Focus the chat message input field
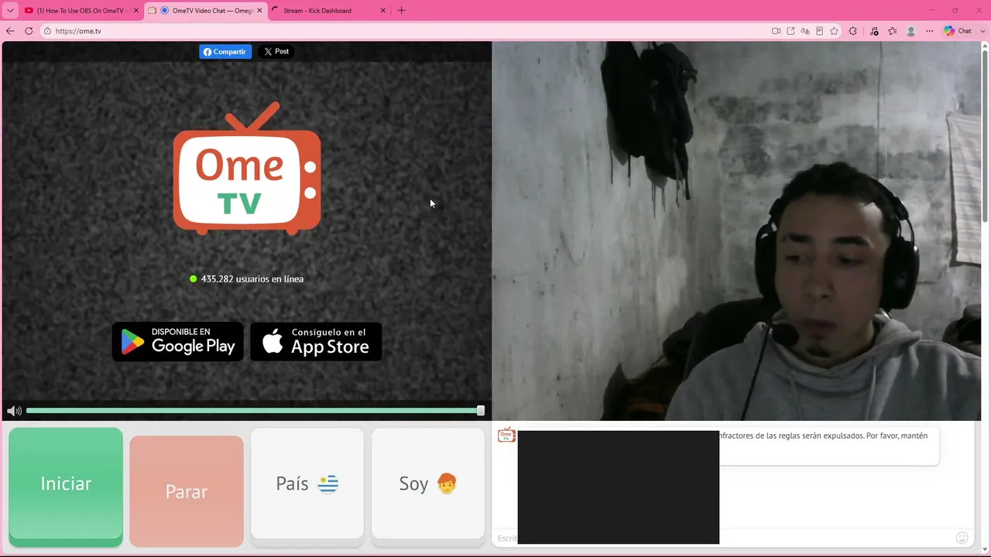This screenshot has width=991, height=557. 725,538
